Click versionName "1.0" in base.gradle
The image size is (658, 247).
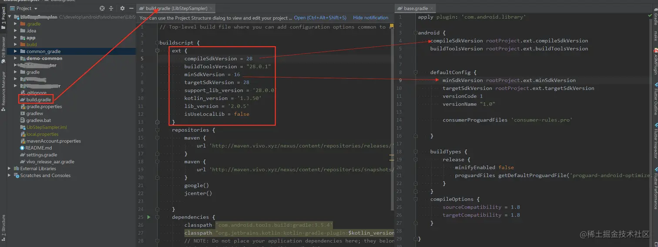(x=469, y=104)
